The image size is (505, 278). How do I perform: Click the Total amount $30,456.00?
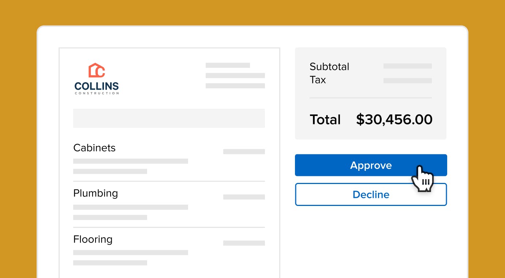(394, 120)
